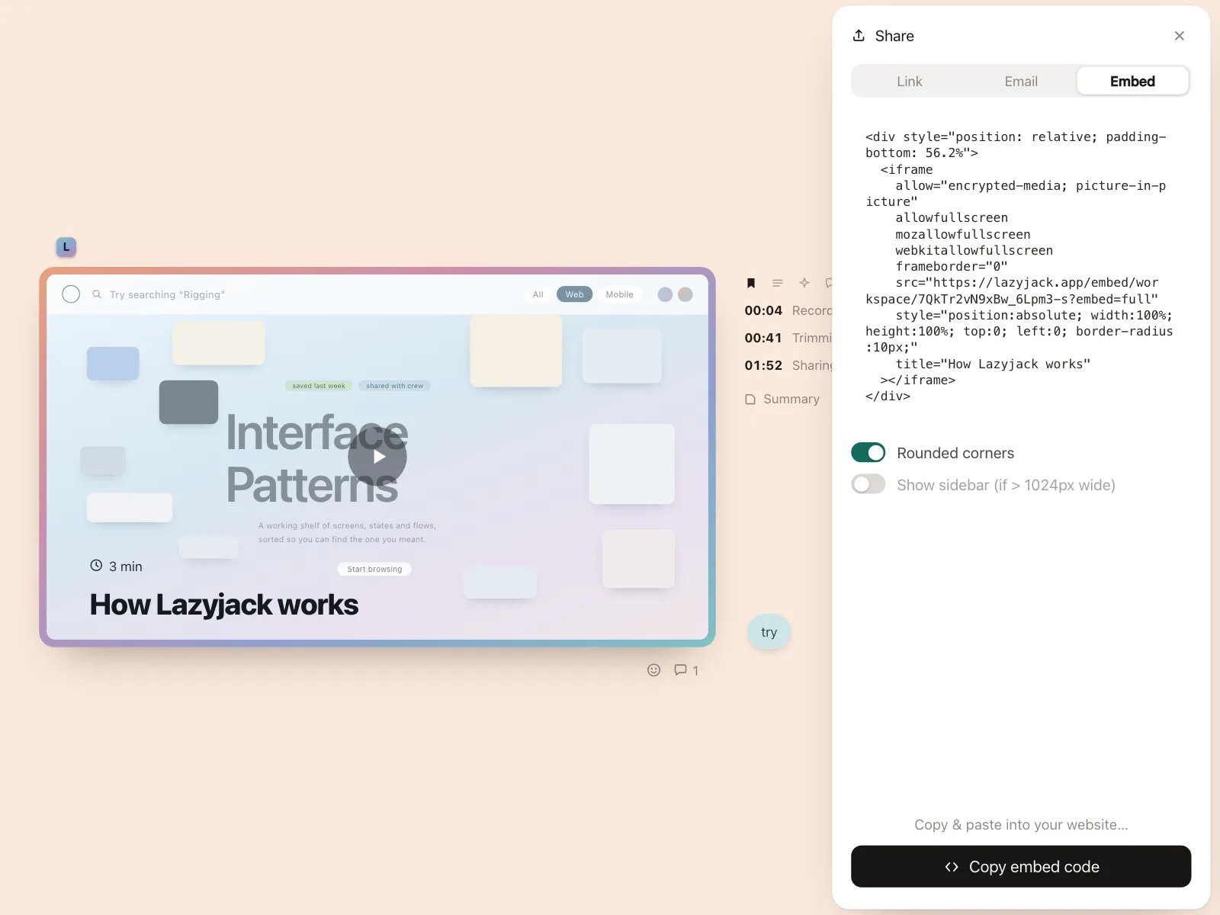Click Copy embed code button
This screenshot has height=915, width=1220.
click(1021, 866)
